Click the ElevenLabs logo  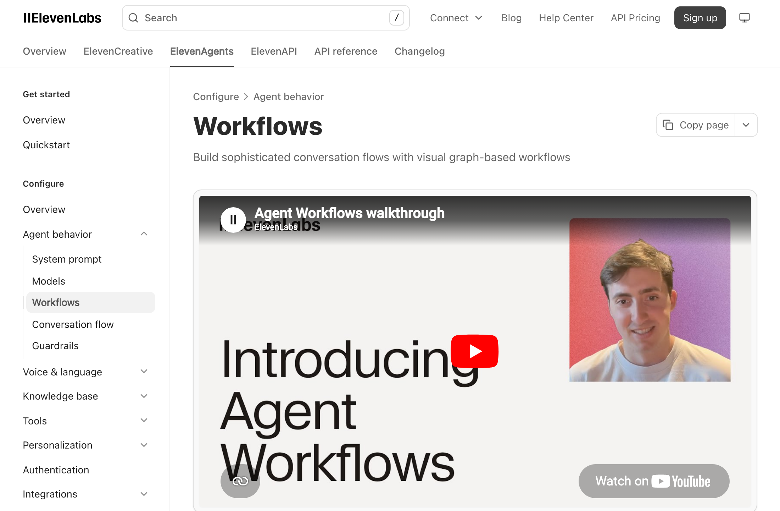pyautogui.click(x=62, y=18)
